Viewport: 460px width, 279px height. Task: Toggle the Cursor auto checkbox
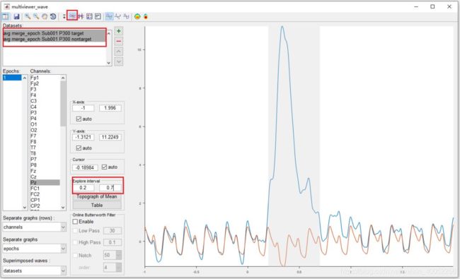[104, 167]
